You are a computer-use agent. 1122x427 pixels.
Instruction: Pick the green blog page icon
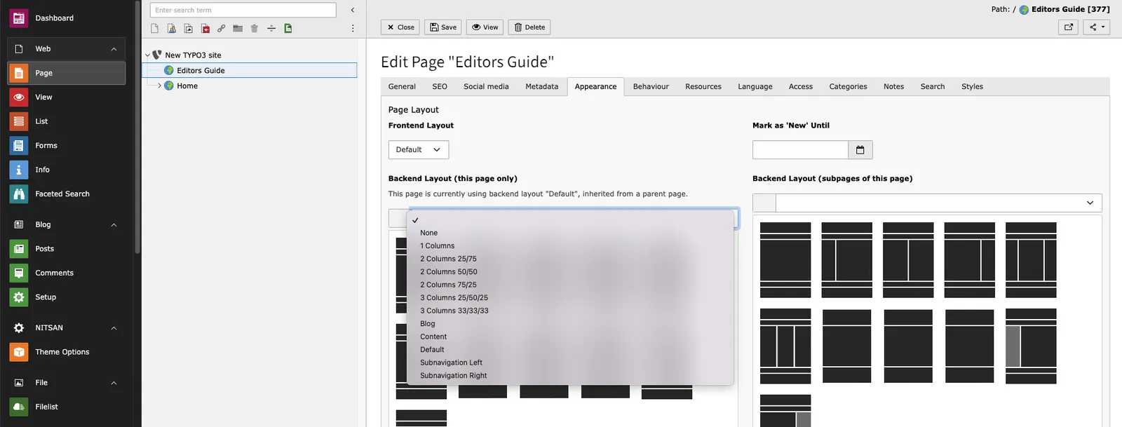(x=288, y=29)
